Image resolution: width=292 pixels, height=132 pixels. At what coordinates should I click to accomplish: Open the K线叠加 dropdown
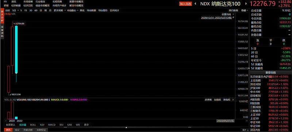coord(73,11)
